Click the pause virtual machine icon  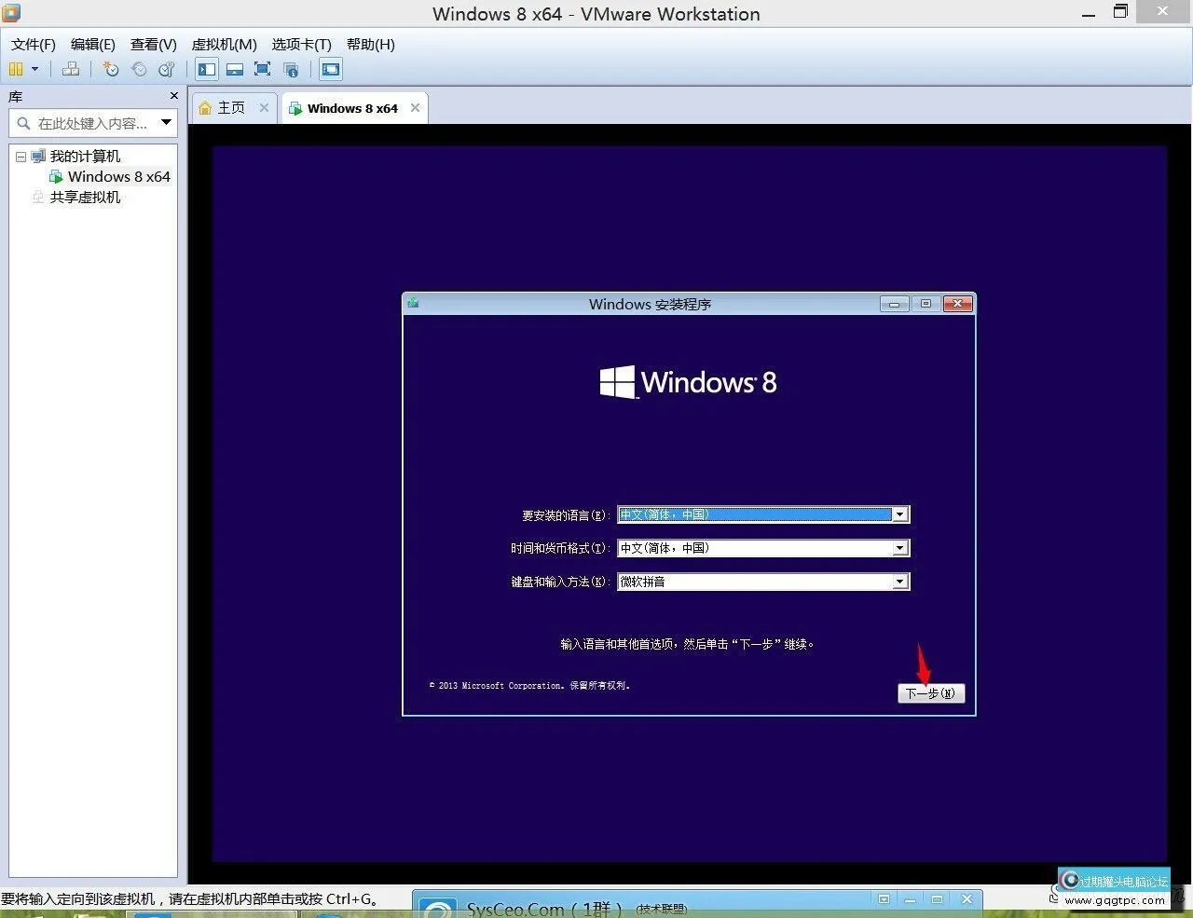click(x=16, y=69)
